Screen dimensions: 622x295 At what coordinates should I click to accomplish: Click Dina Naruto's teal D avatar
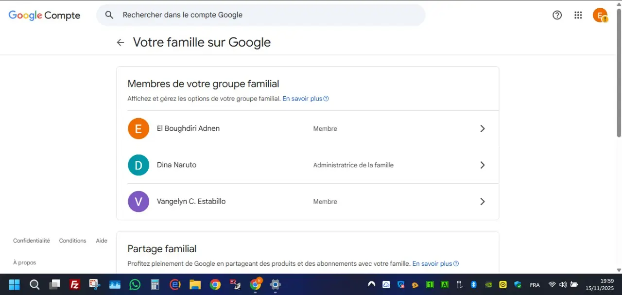click(x=138, y=165)
